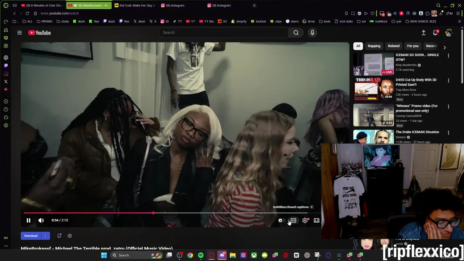
Task: Click the Windows taskbar Search box
Action: pyautogui.click(x=137, y=255)
